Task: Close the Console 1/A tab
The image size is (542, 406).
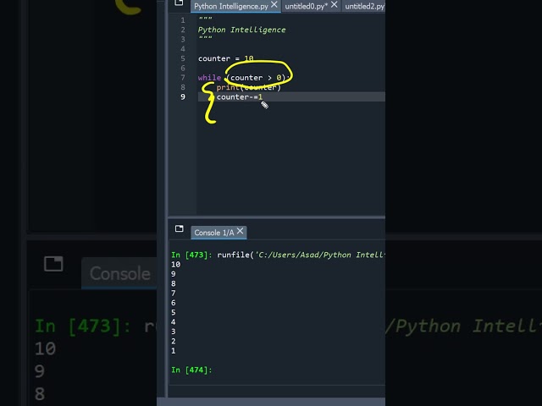Action: [241, 231]
